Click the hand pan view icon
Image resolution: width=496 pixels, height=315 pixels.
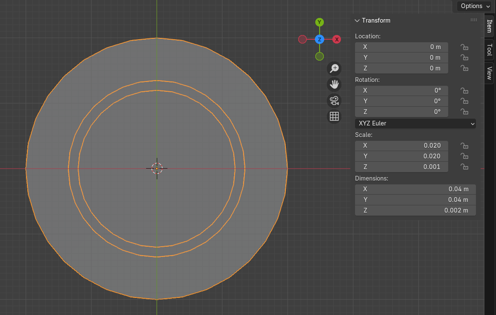[x=334, y=84]
